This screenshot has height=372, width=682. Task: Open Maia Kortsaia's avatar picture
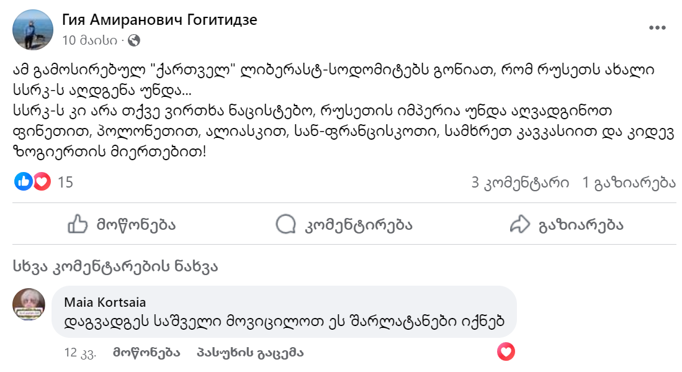29,304
